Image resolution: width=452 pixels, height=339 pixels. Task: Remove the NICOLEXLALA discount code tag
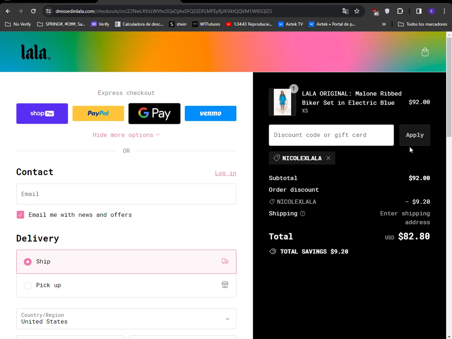pos(328,158)
